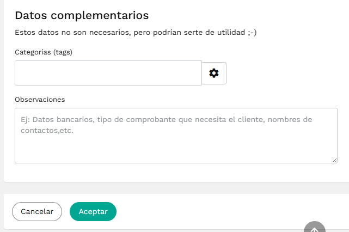Click the scroll-to-top arrow button

(x=315, y=227)
